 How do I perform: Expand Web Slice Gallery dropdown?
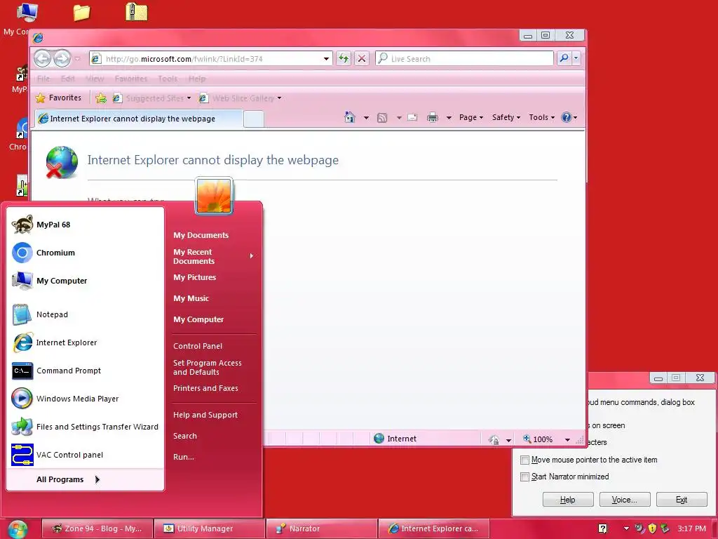pos(279,98)
